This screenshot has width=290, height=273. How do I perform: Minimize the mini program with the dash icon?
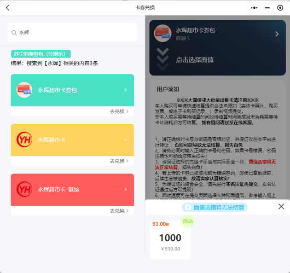267,8
